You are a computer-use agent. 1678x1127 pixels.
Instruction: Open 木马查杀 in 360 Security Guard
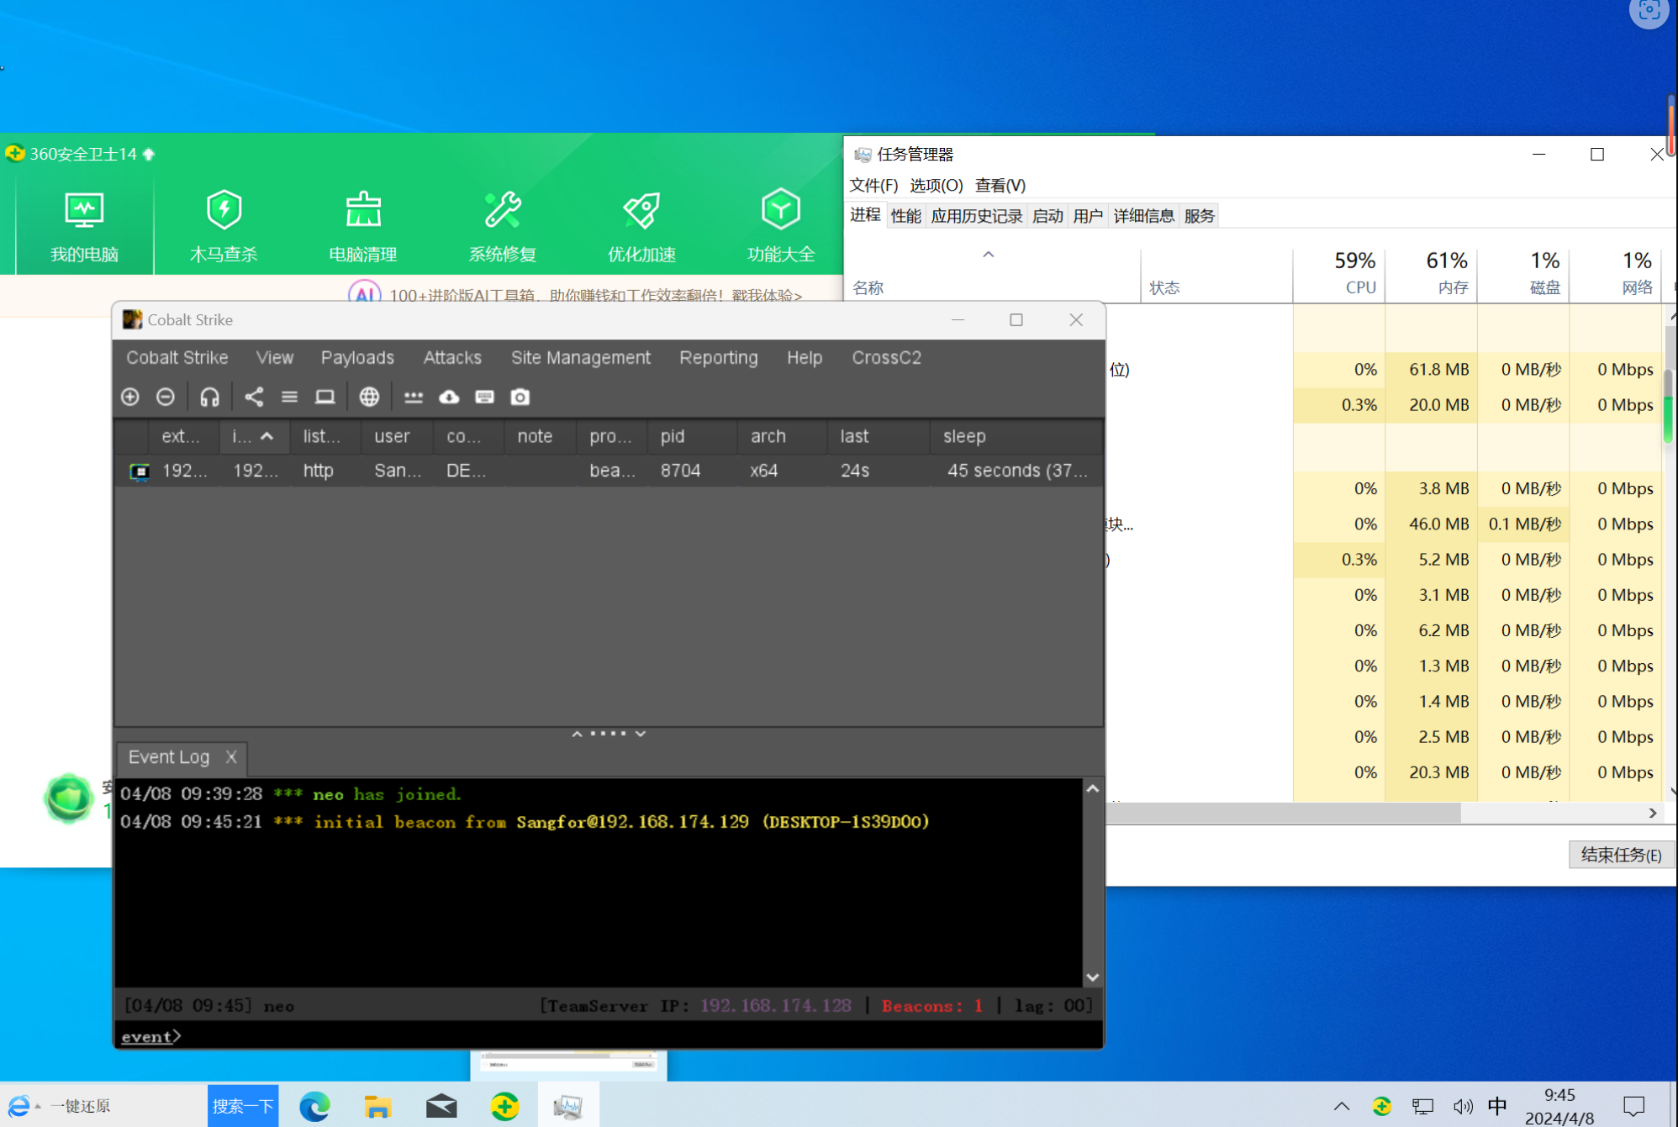(224, 227)
